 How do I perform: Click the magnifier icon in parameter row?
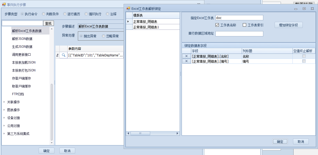[x=63, y=55]
